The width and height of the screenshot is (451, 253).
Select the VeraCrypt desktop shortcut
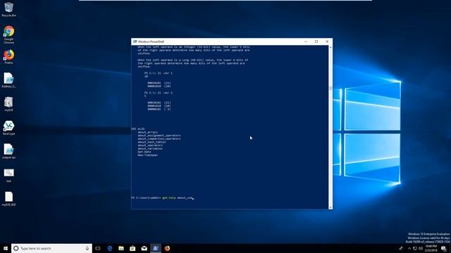(8, 128)
